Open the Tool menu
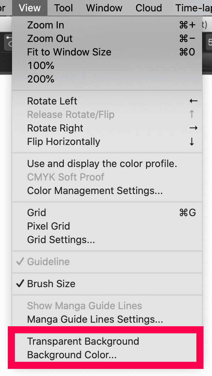 point(63,8)
